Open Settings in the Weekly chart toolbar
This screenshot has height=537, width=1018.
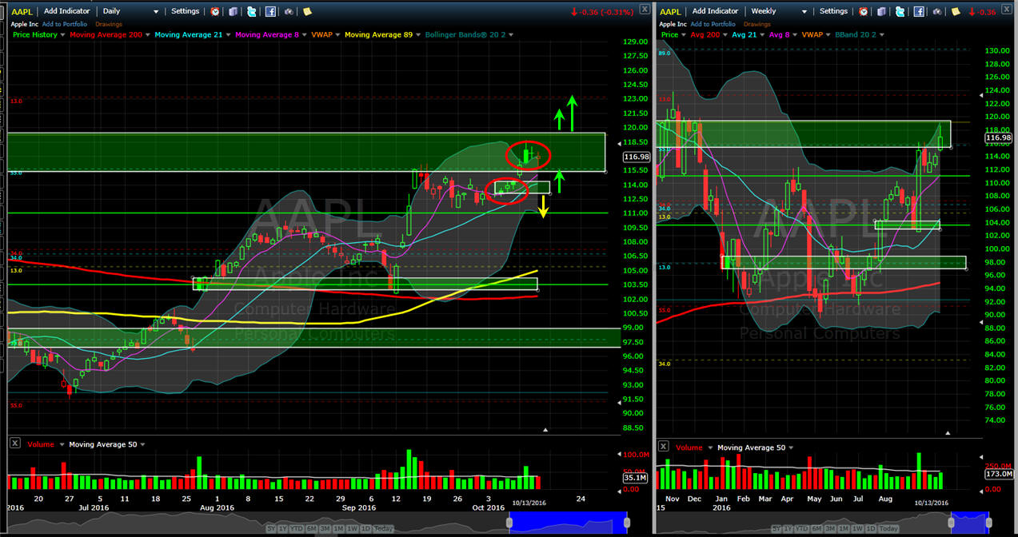pos(833,12)
